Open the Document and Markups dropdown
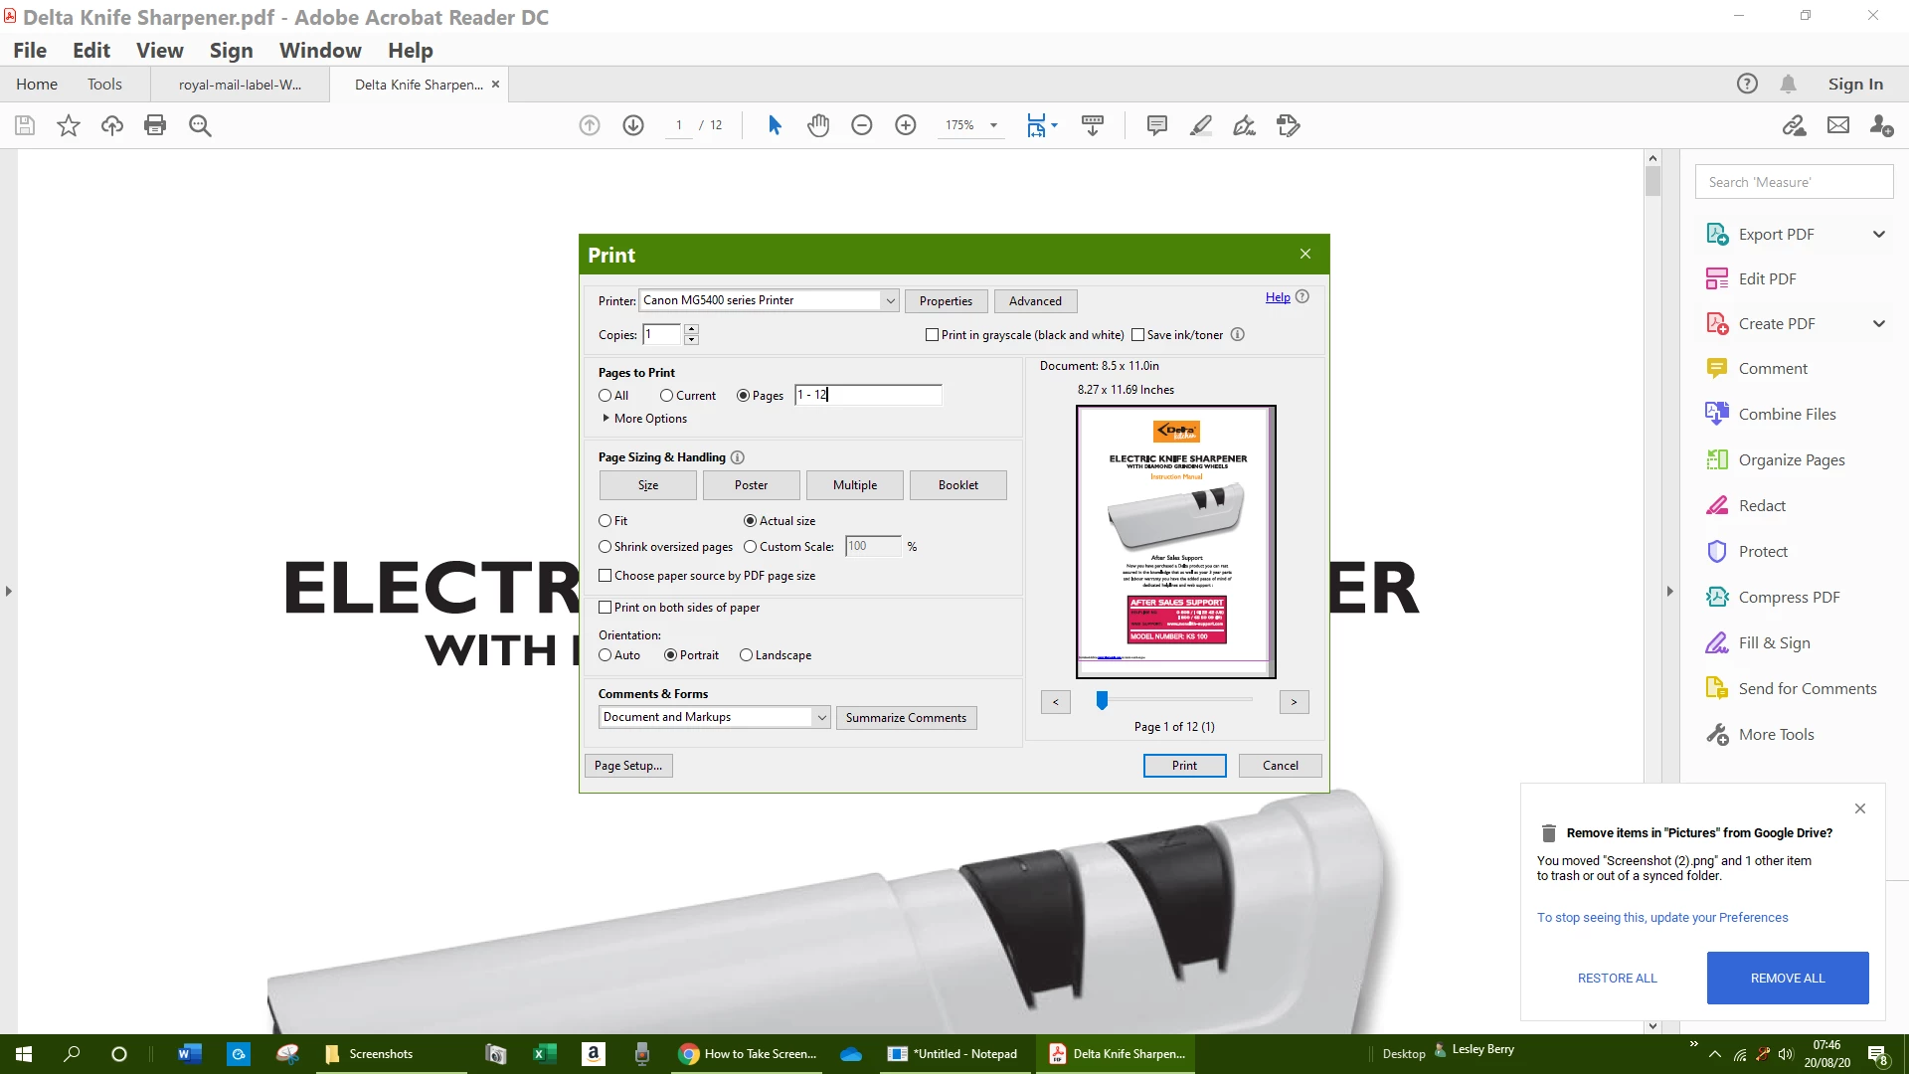This screenshot has height=1074, width=1909. 821,717
